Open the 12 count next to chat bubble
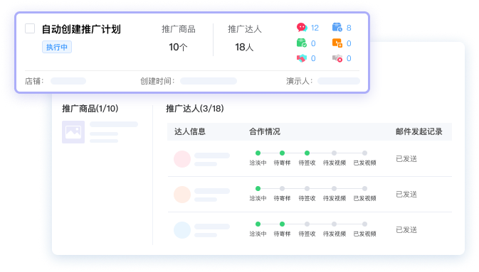 (315, 28)
